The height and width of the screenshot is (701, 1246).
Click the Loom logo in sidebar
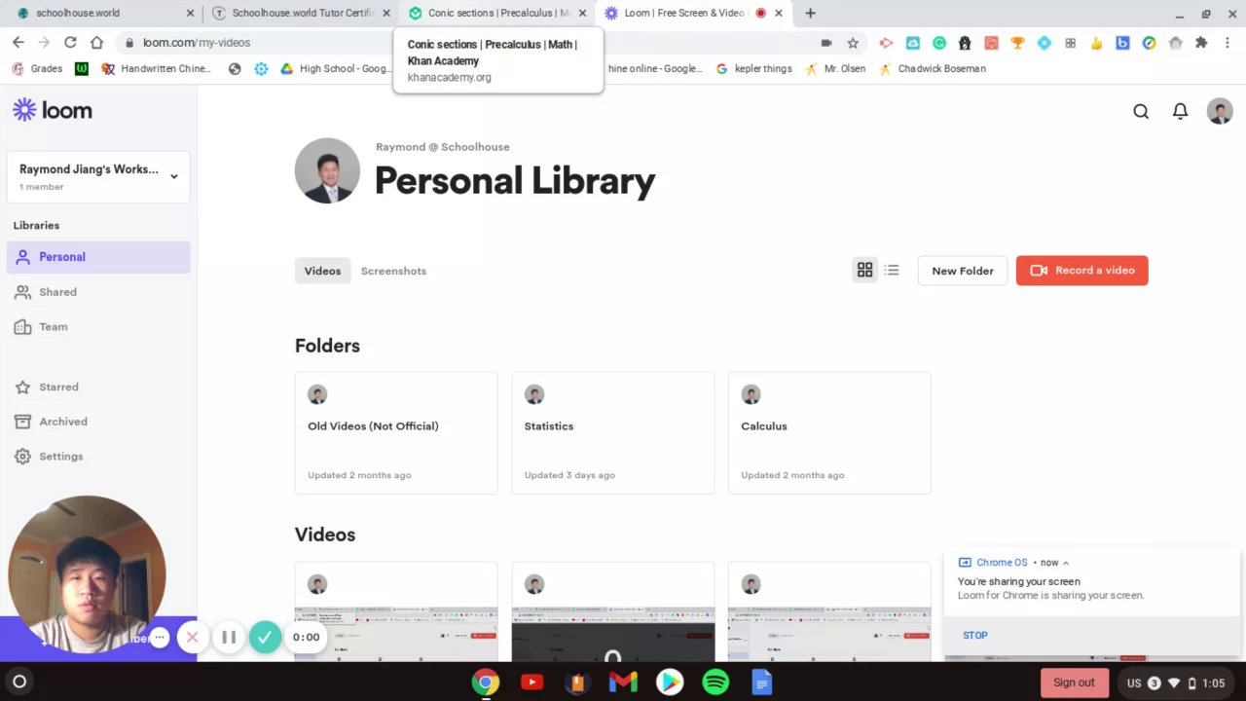click(x=53, y=110)
